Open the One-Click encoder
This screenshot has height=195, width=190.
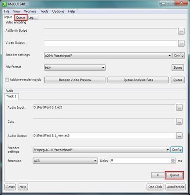(155, 187)
